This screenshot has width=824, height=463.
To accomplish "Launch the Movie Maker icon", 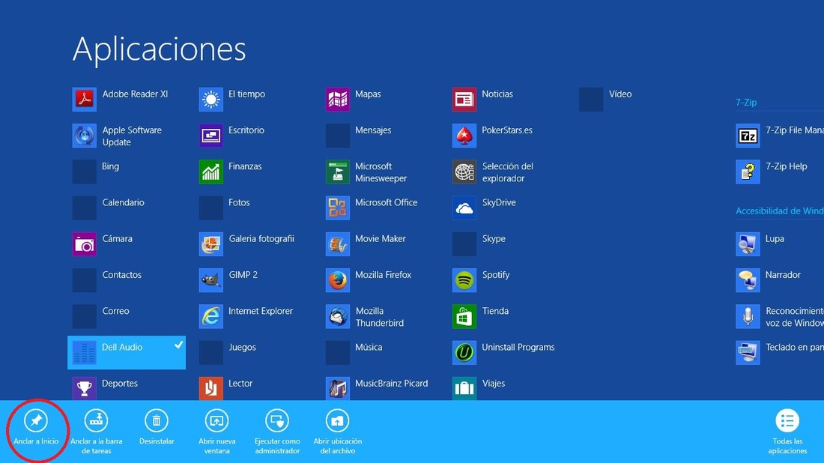I will (337, 243).
